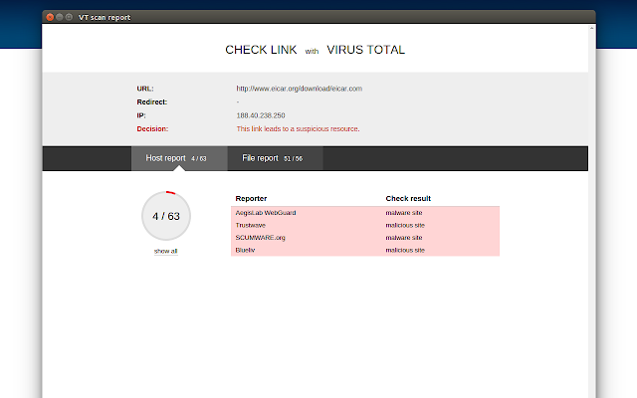Open the File report tab

coord(275,158)
